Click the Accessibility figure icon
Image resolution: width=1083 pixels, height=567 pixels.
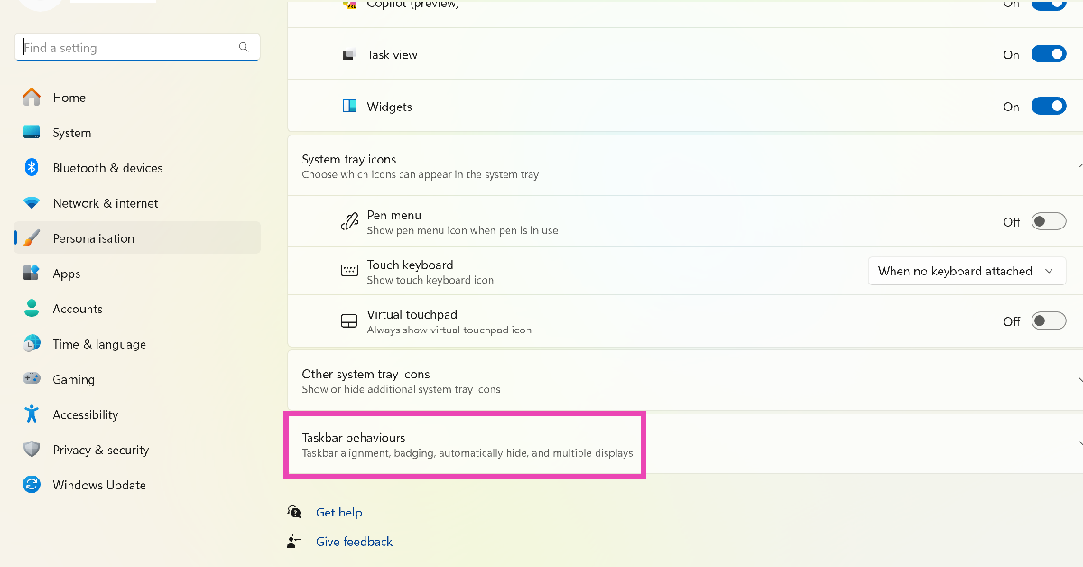coord(32,414)
